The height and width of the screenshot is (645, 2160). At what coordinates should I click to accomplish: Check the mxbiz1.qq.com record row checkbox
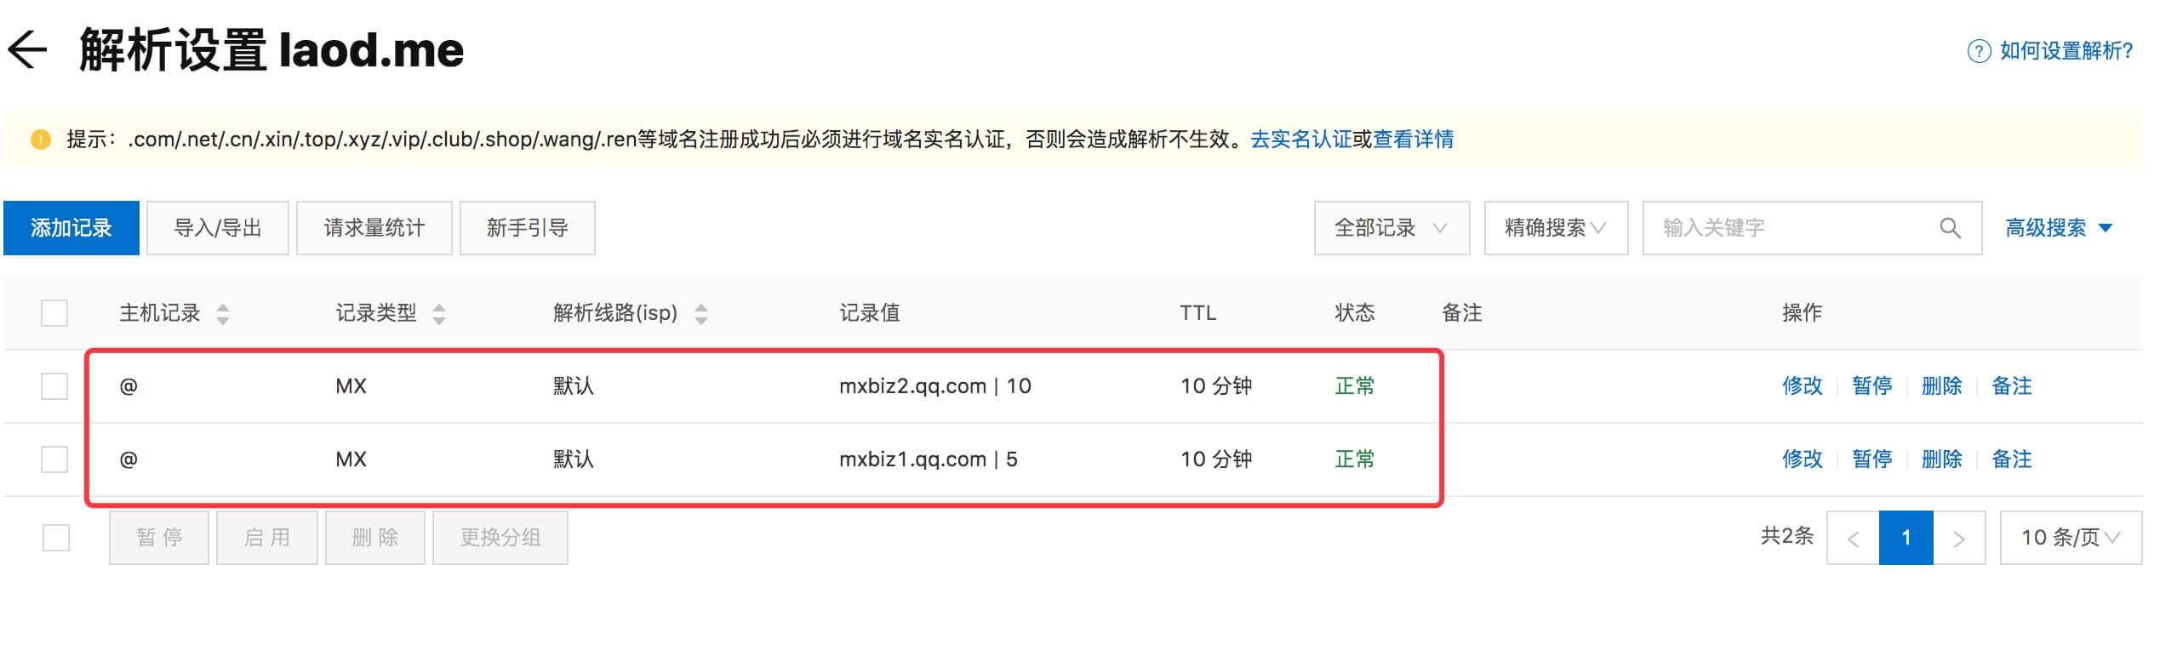pos(54,459)
